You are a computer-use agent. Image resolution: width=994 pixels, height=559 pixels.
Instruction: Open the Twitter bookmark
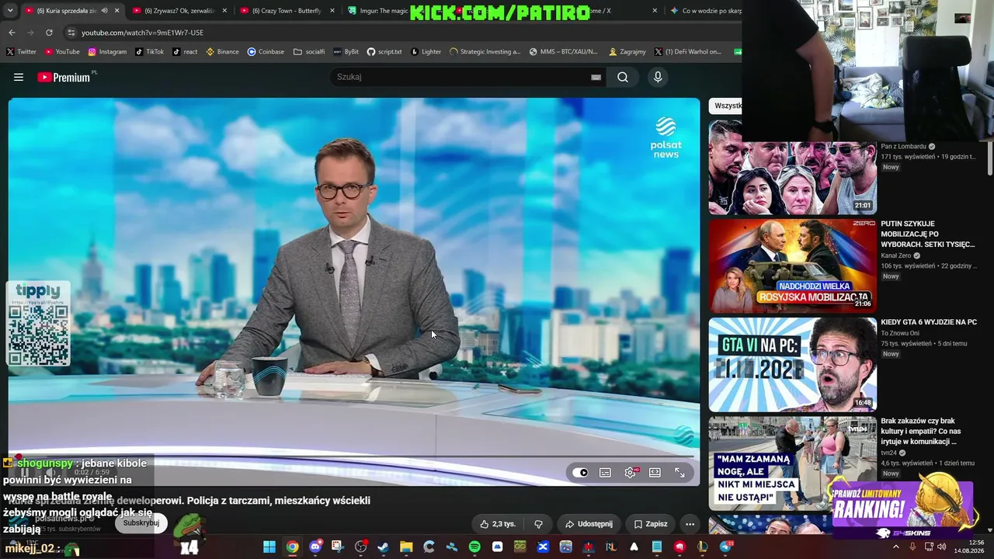(21, 52)
